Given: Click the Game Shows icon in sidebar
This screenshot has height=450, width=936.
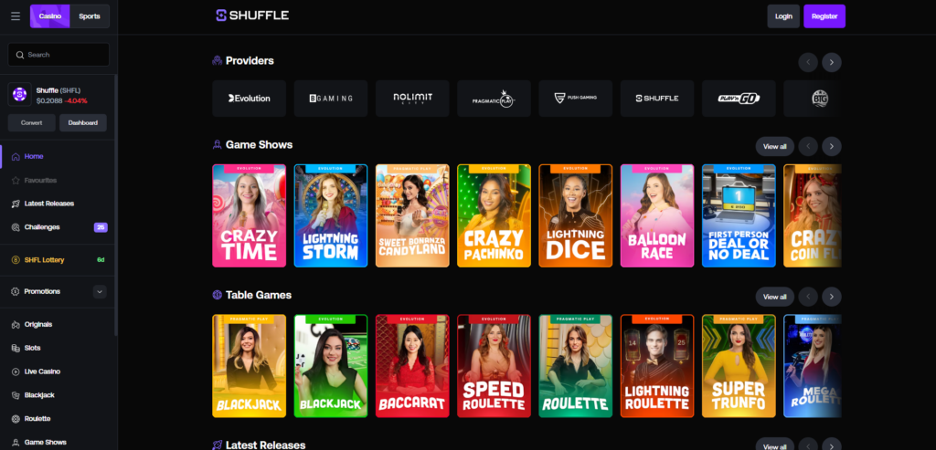Looking at the screenshot, I should (x=16, y=443).
